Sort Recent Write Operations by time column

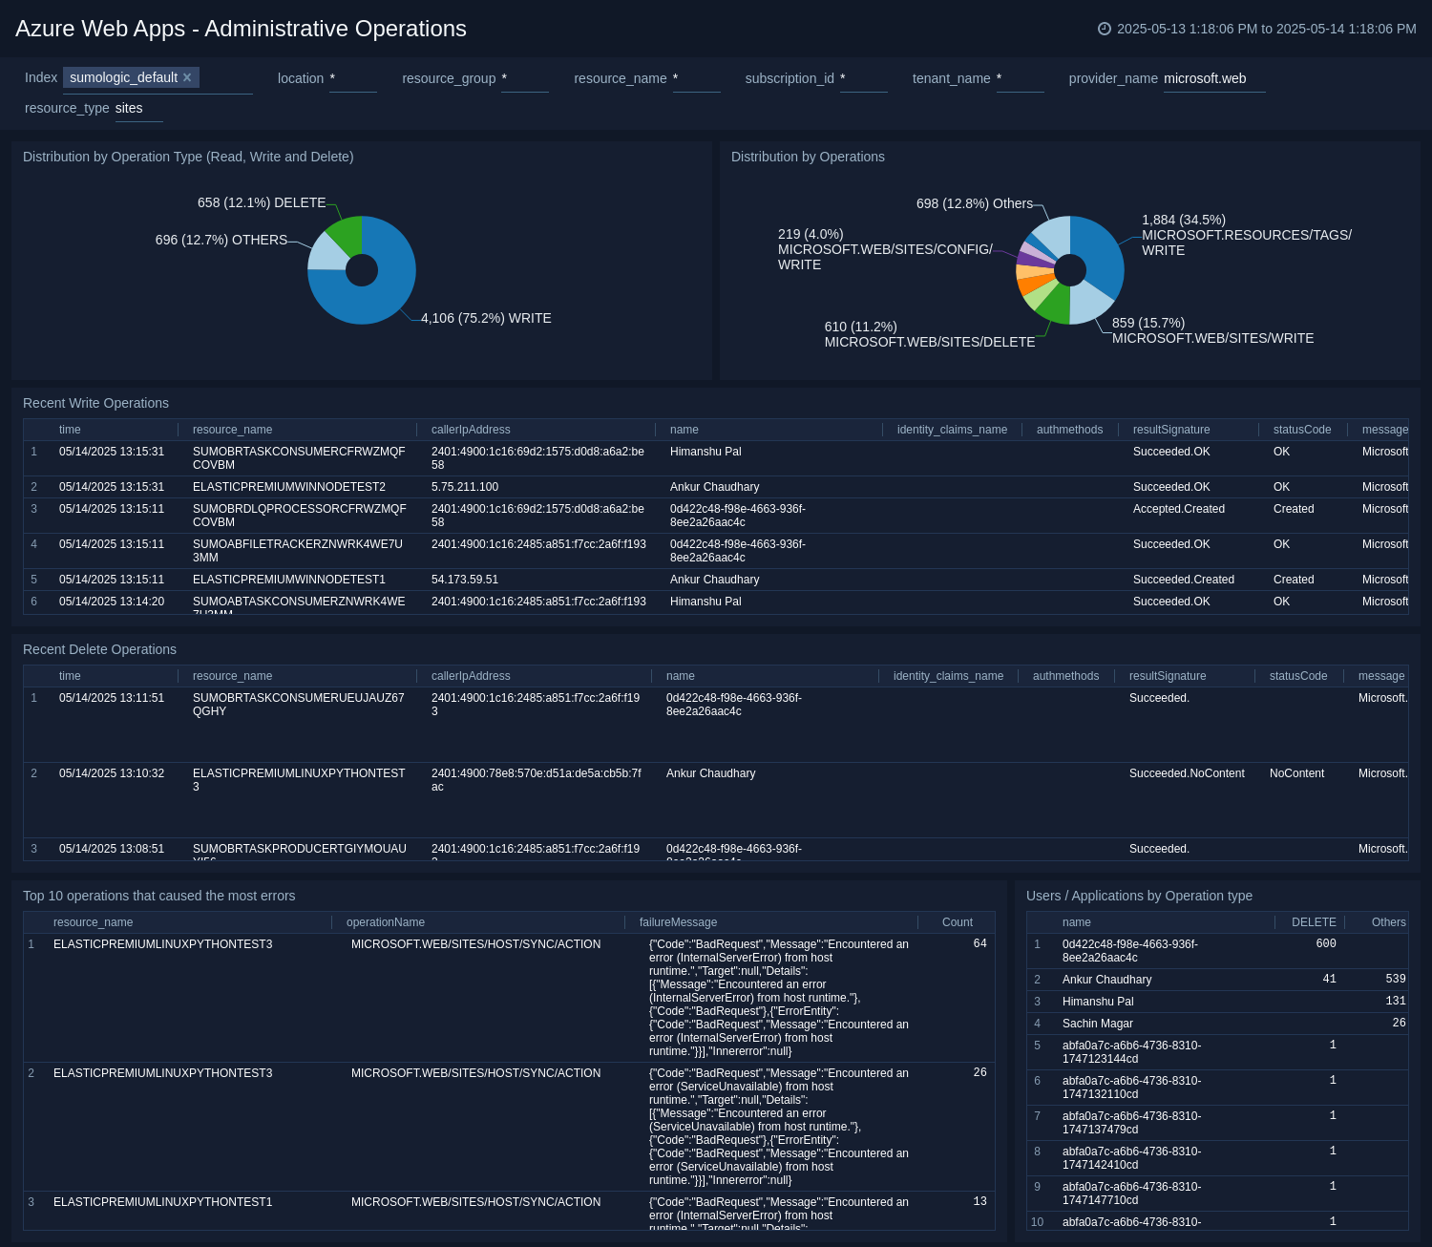(x=70, y=430)
